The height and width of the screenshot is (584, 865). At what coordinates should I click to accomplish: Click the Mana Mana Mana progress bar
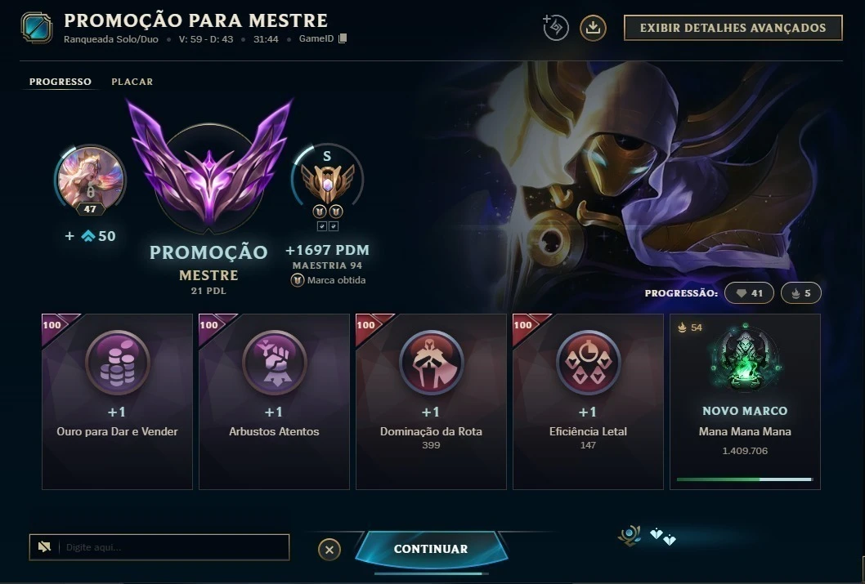745,479
